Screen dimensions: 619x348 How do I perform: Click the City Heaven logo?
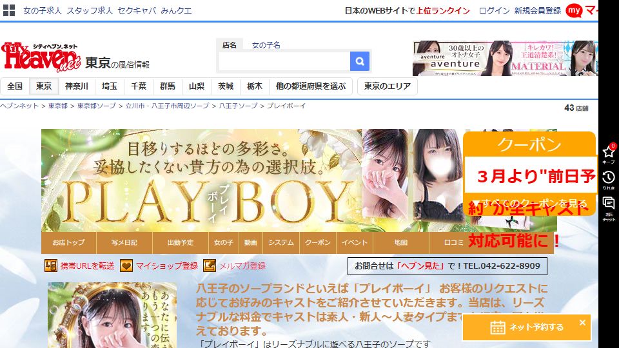click(41, 57)
